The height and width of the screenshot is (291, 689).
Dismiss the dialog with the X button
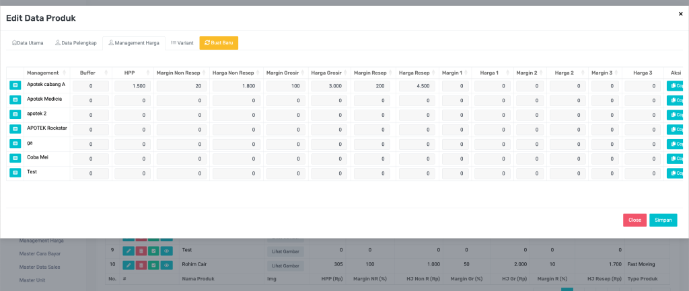pos(680,13)
